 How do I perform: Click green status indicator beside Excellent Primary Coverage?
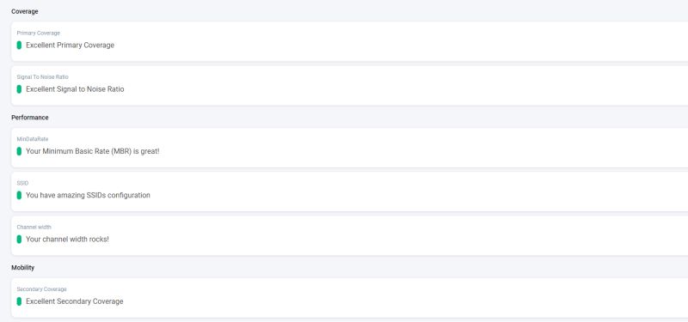pos(19,46)
